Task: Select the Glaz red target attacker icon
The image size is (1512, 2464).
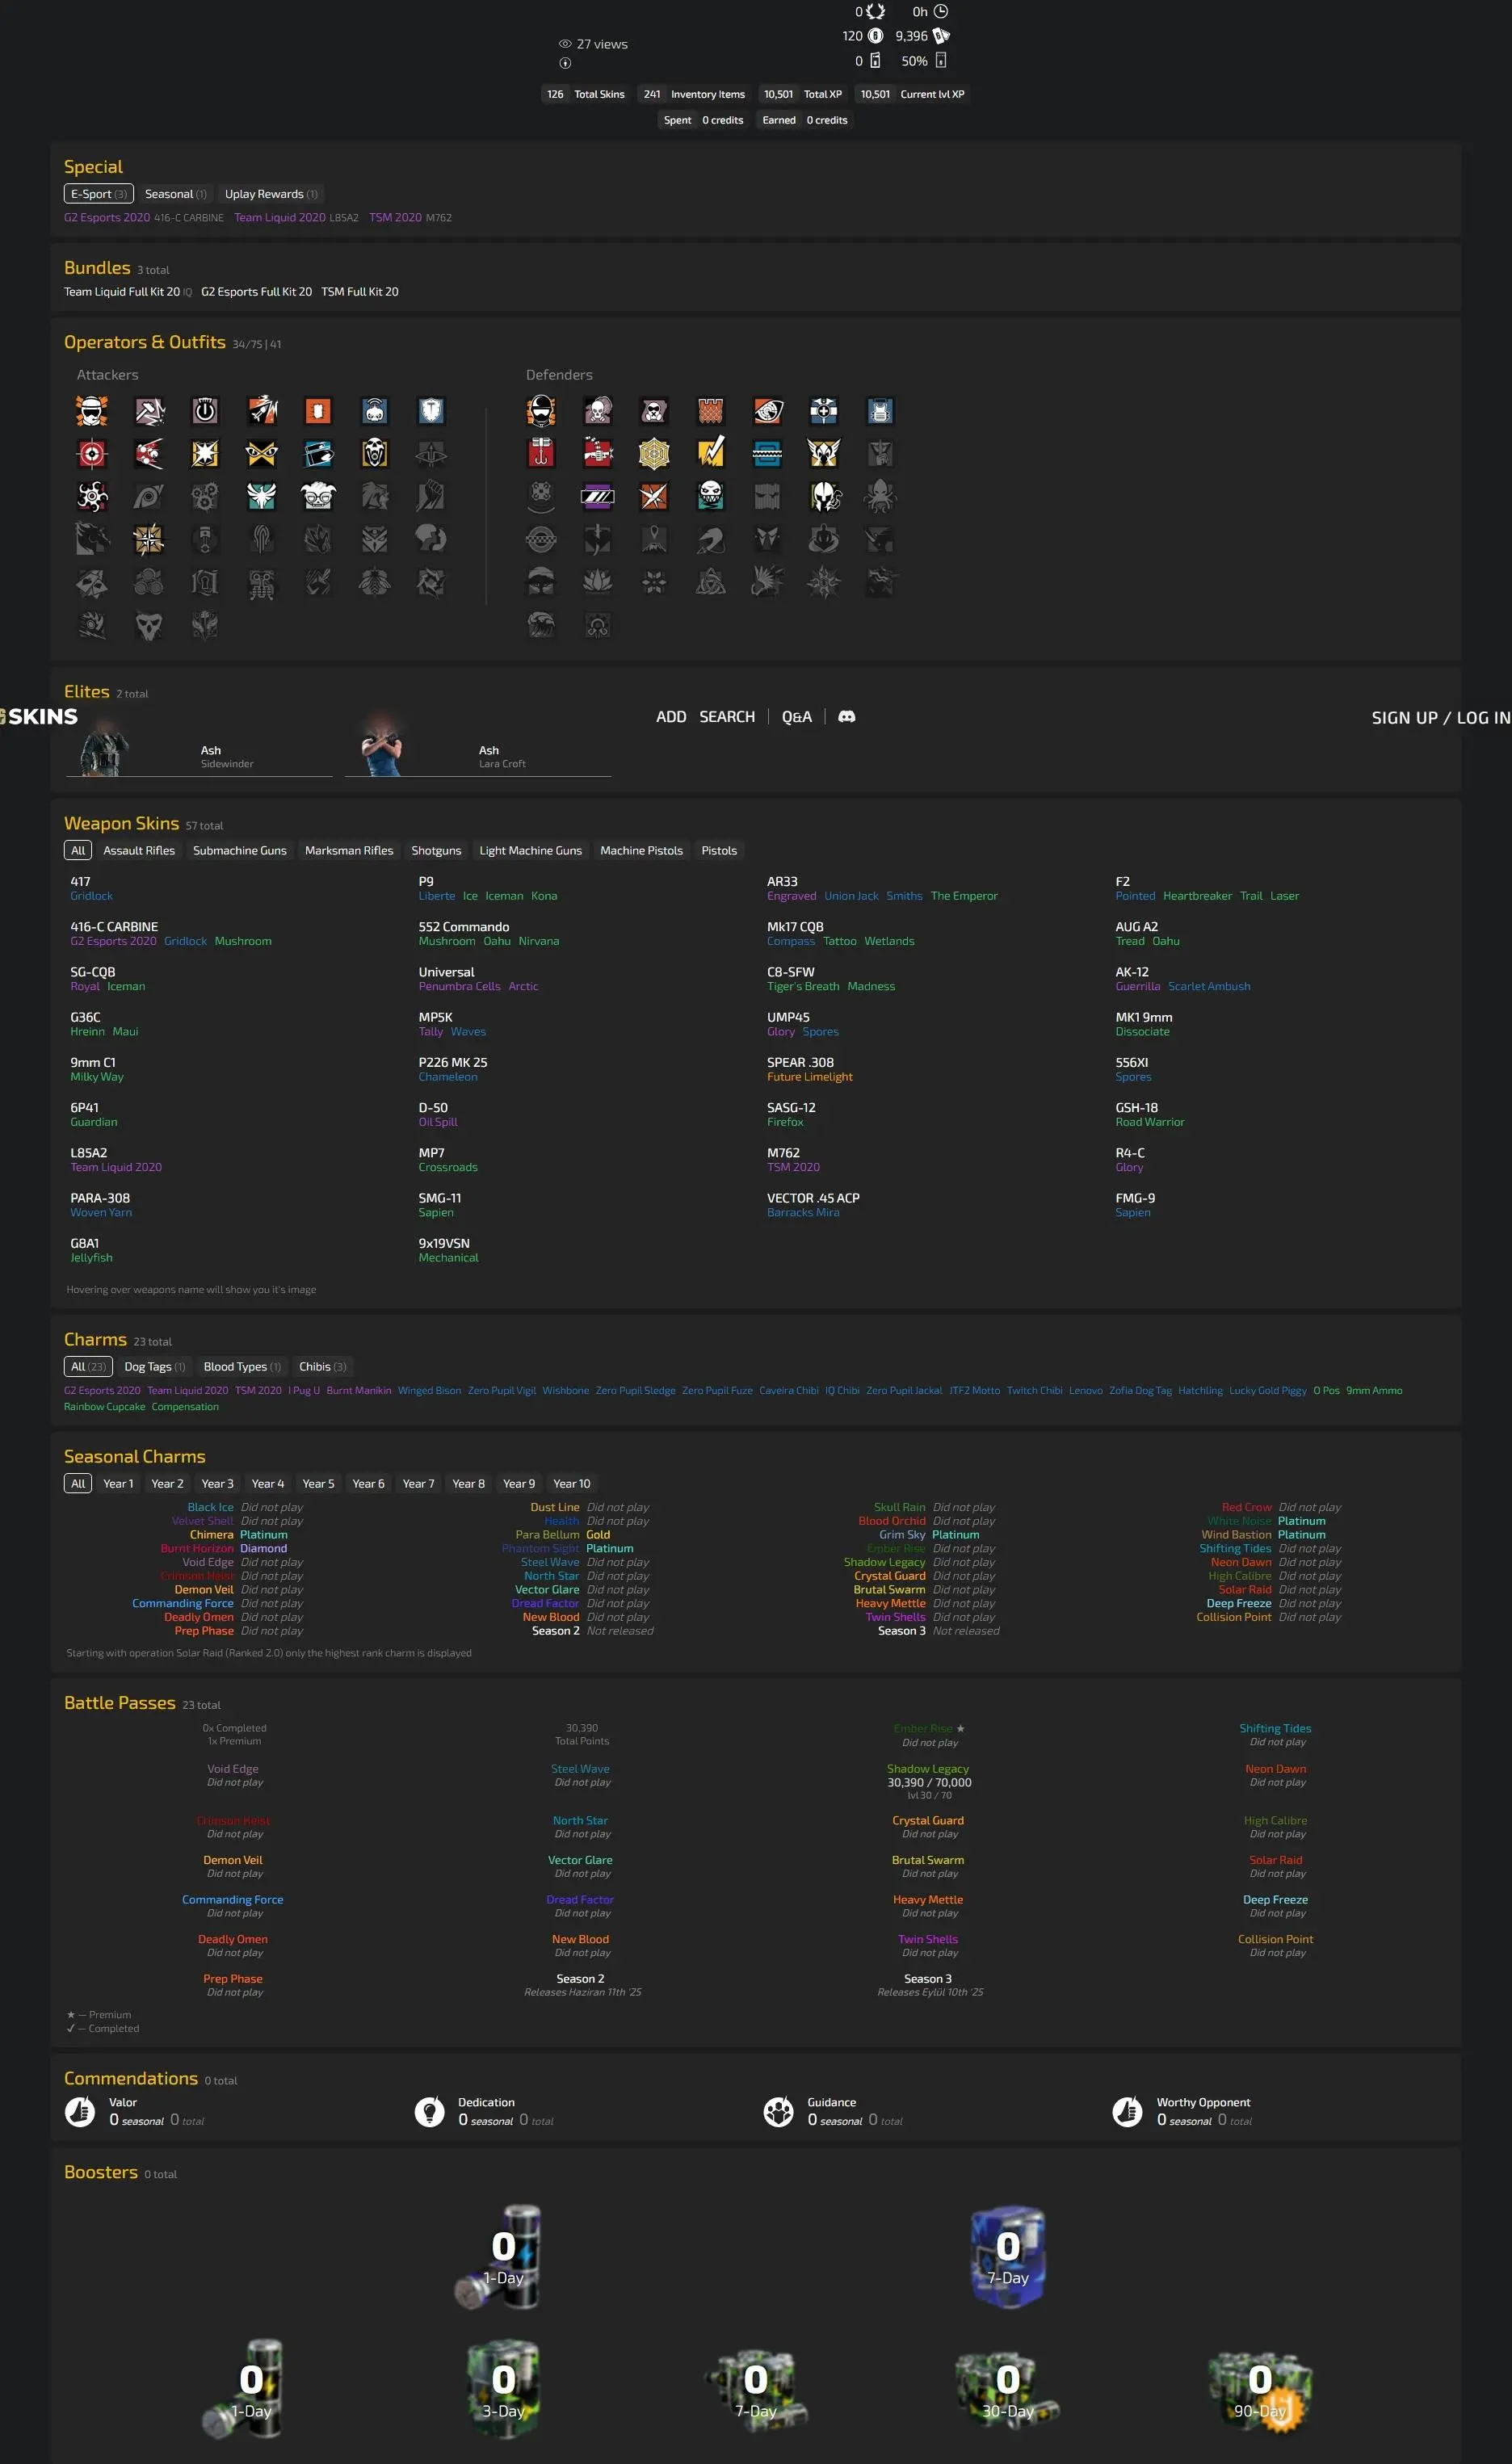Action: [x=92, y=454]
